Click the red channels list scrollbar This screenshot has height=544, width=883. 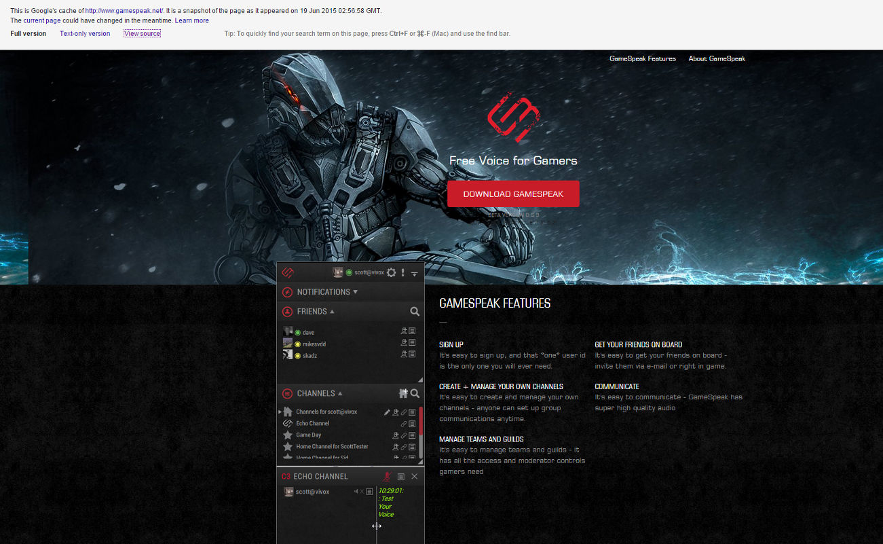point(421,421)
